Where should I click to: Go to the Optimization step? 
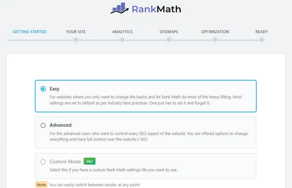pos(215,32)
